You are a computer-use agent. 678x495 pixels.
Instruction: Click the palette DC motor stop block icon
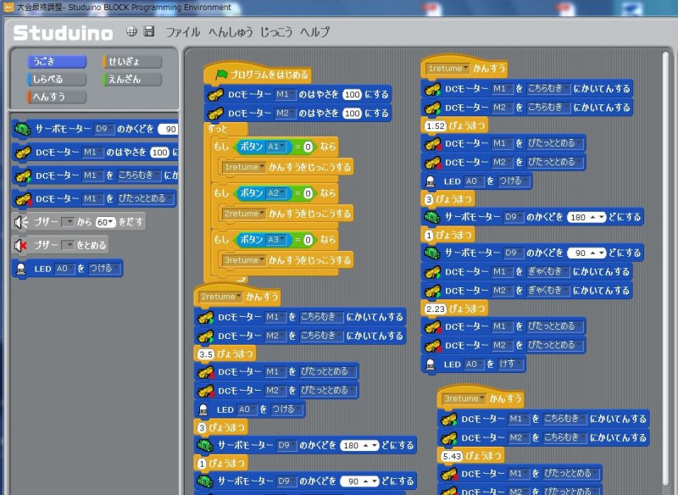point(23,199)
